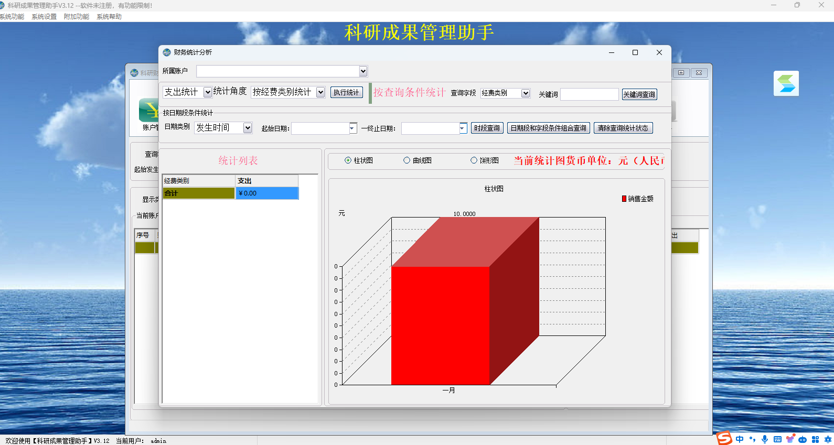
Task: Open the 支出统计 statistics type dropdown
Action: click(x=208, y=92)
